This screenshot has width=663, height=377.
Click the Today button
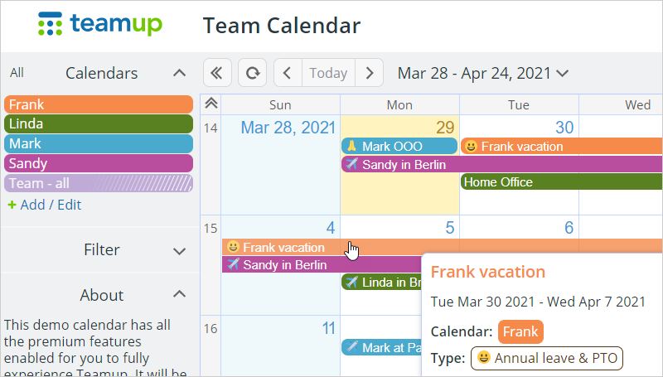[328, 73]
